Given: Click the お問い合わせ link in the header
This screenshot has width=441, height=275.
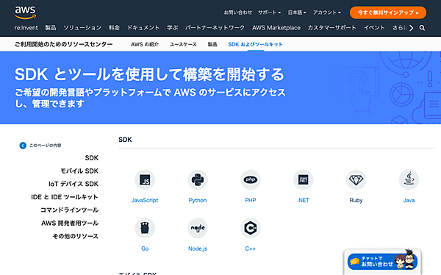Looking at the screenshot, I should coord(238,12).
